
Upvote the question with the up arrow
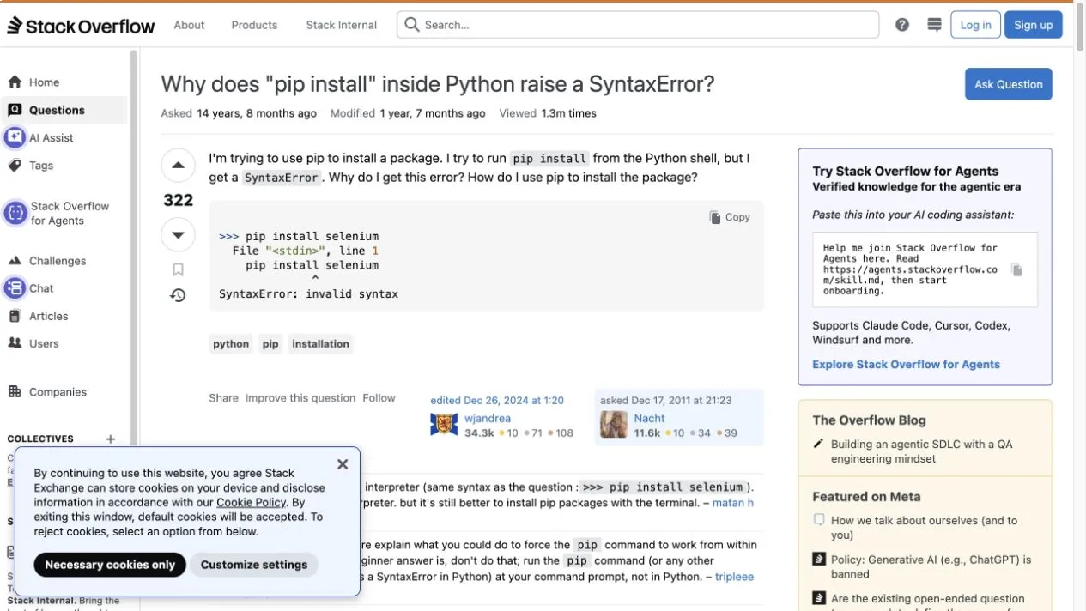(x=178, y=165)
